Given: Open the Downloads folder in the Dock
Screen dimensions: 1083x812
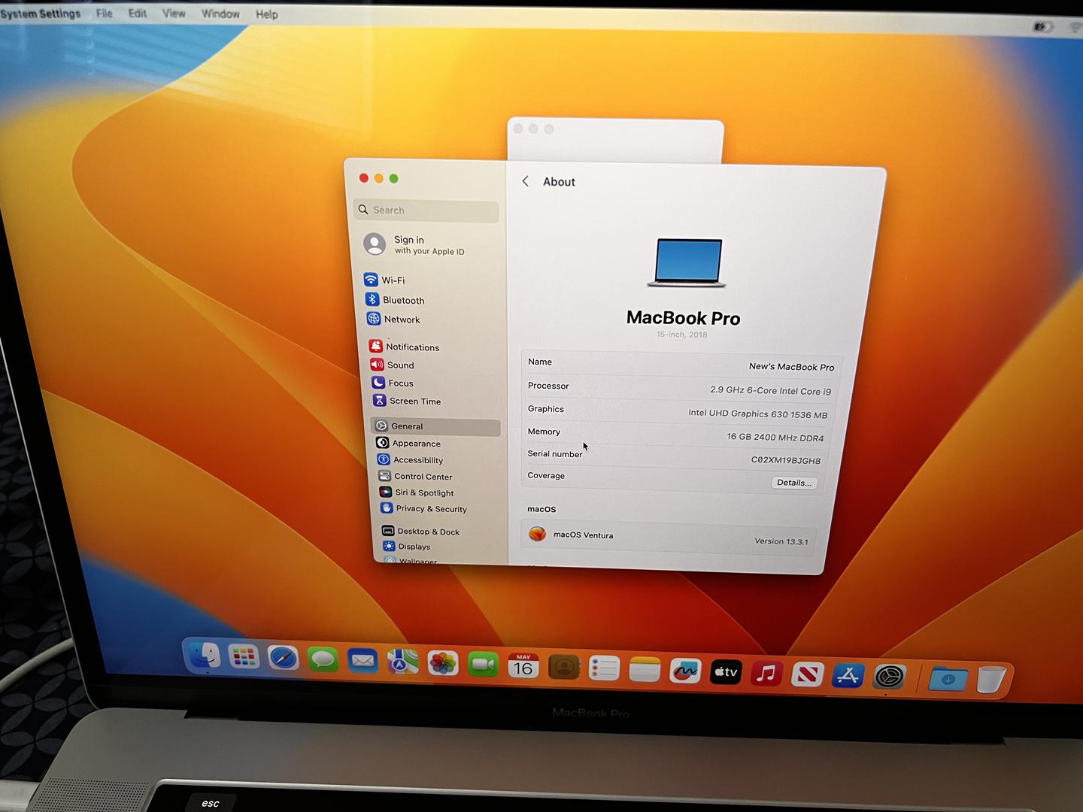Looking at the screenshot, I should tap(948, 680).
